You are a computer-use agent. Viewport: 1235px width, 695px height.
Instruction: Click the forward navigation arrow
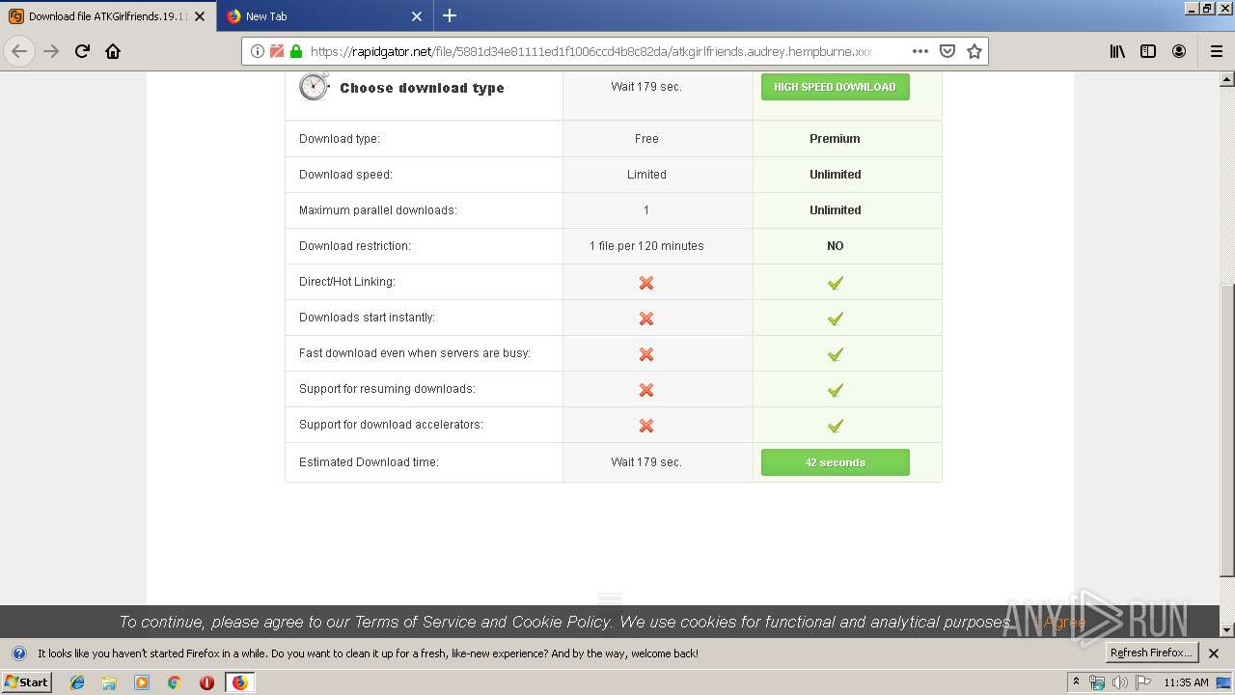pyautogui.click(x=51, y=51)
